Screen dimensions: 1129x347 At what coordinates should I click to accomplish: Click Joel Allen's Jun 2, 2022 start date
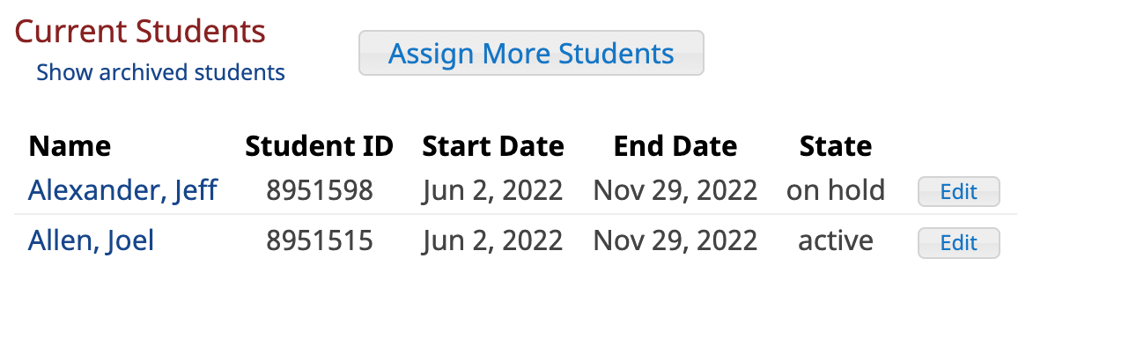pyautogui.click(x=493, y=240)
